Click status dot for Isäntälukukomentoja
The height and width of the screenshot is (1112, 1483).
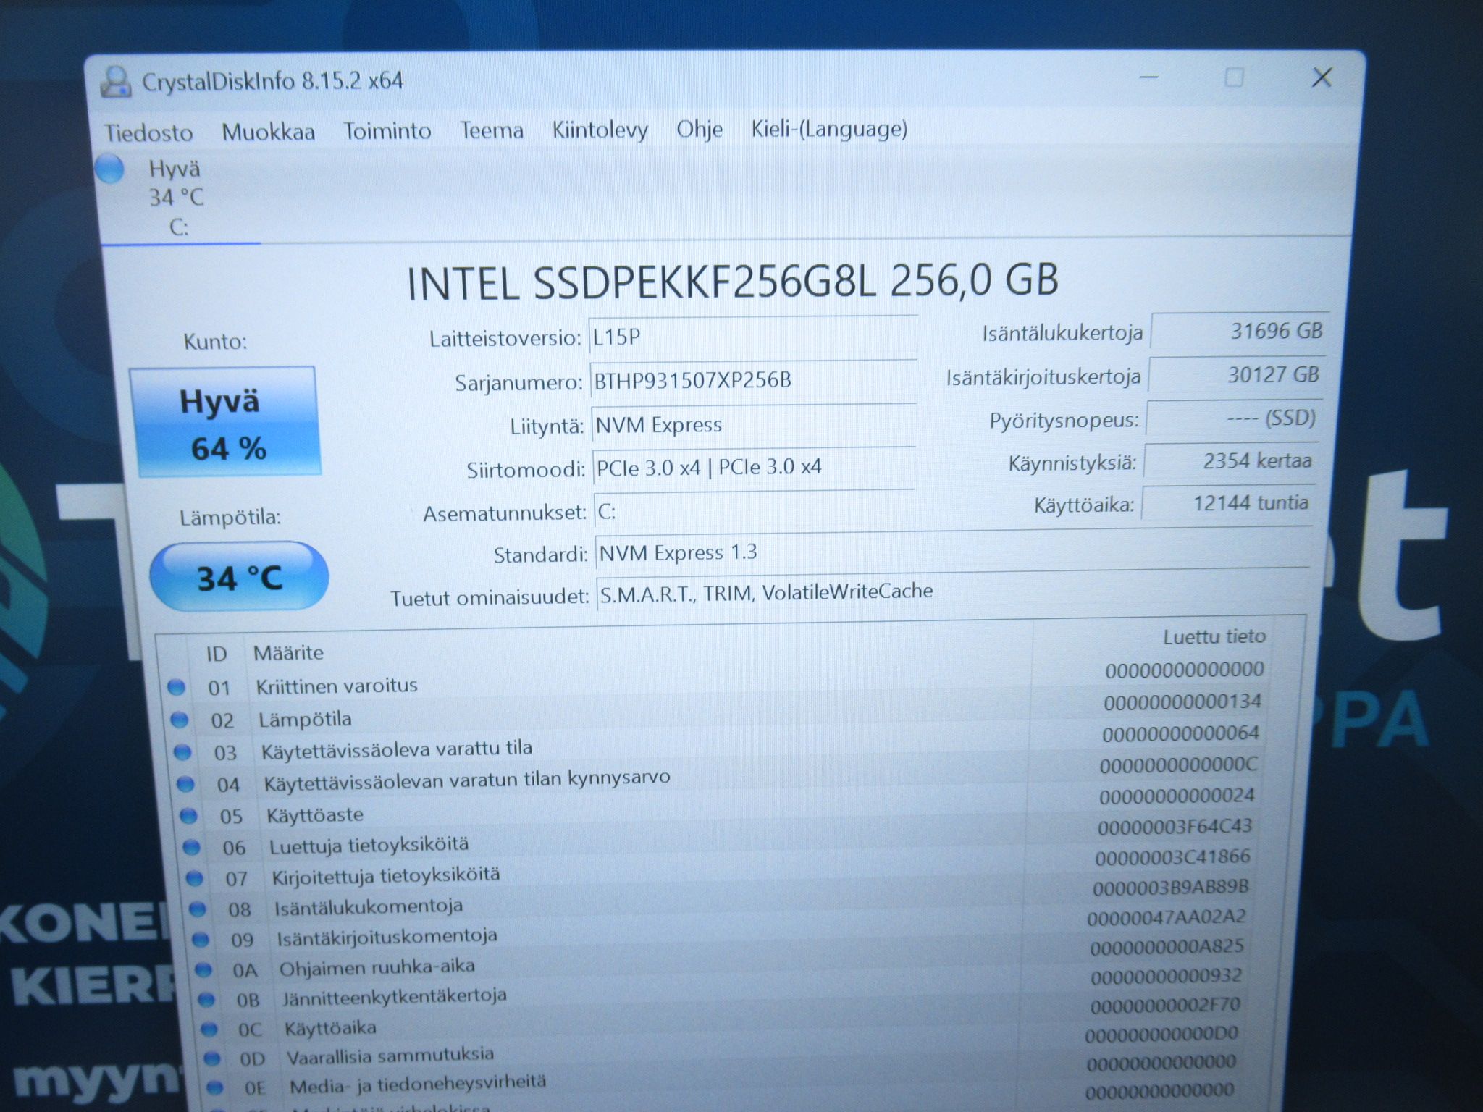(197, 909)
